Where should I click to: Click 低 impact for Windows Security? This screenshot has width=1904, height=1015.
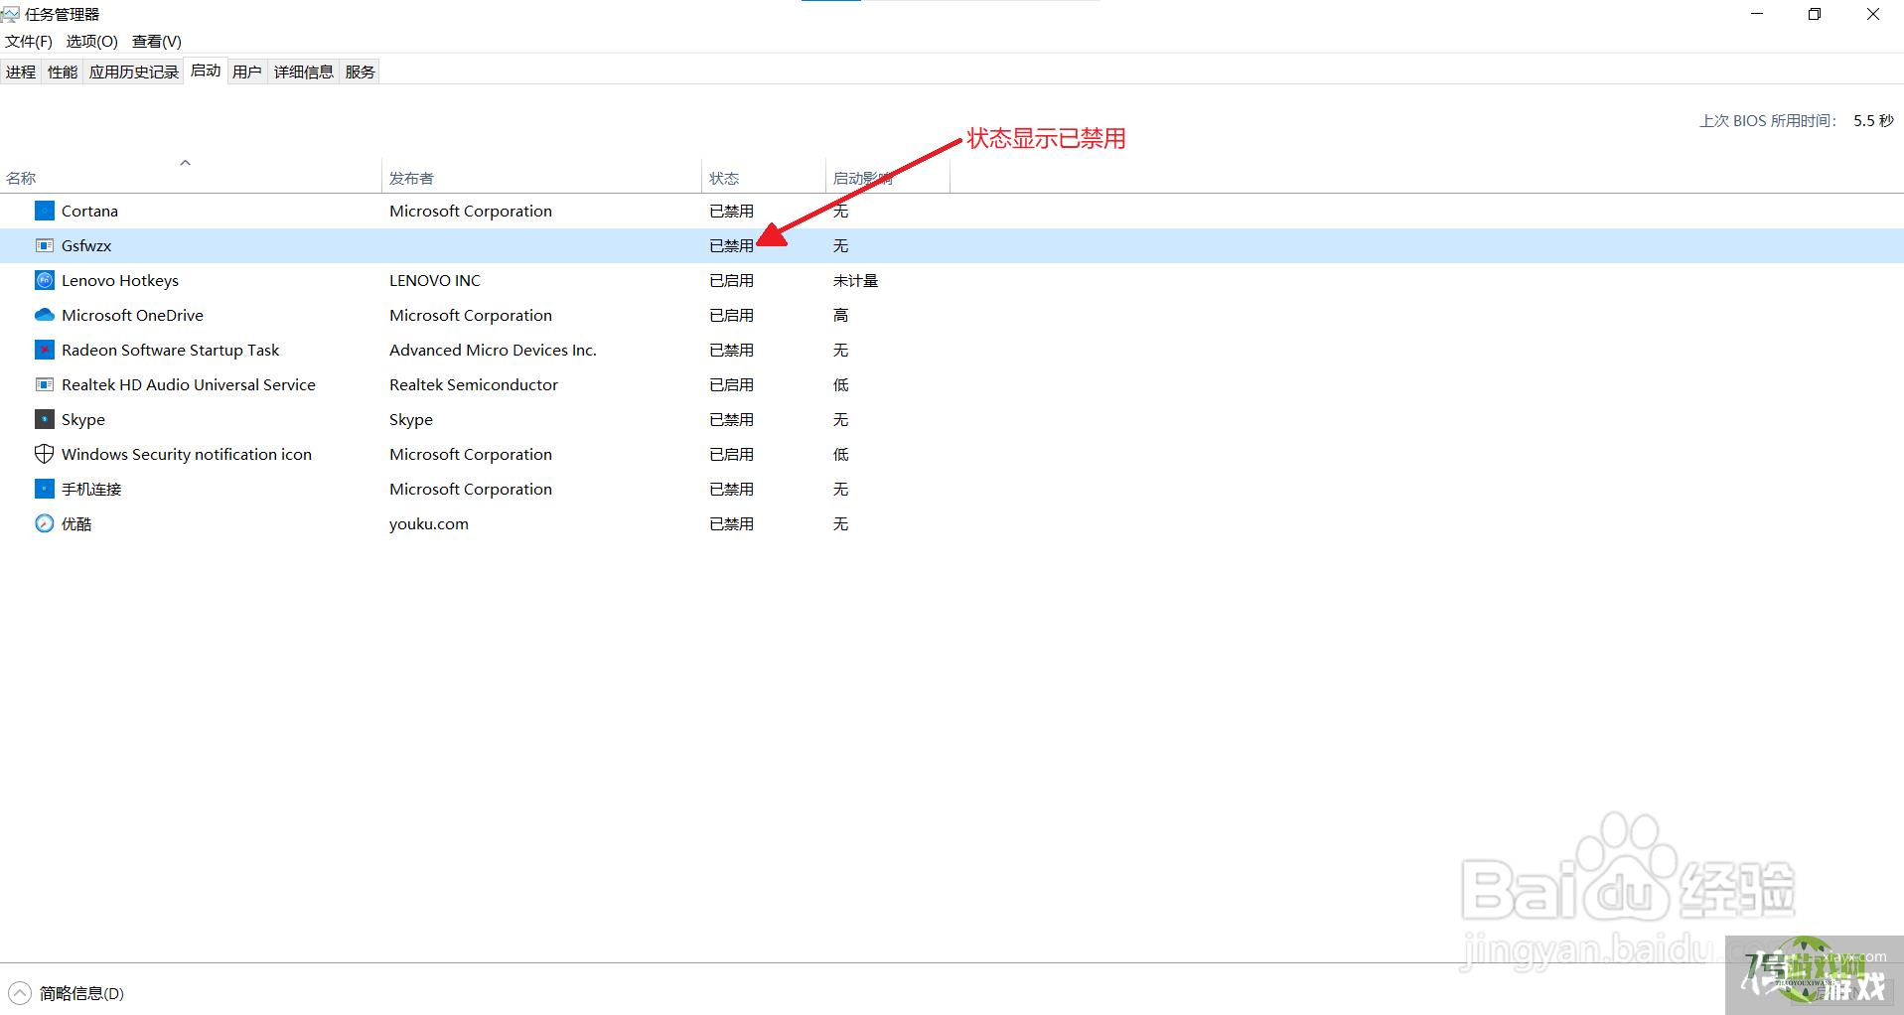click(840, 454)
